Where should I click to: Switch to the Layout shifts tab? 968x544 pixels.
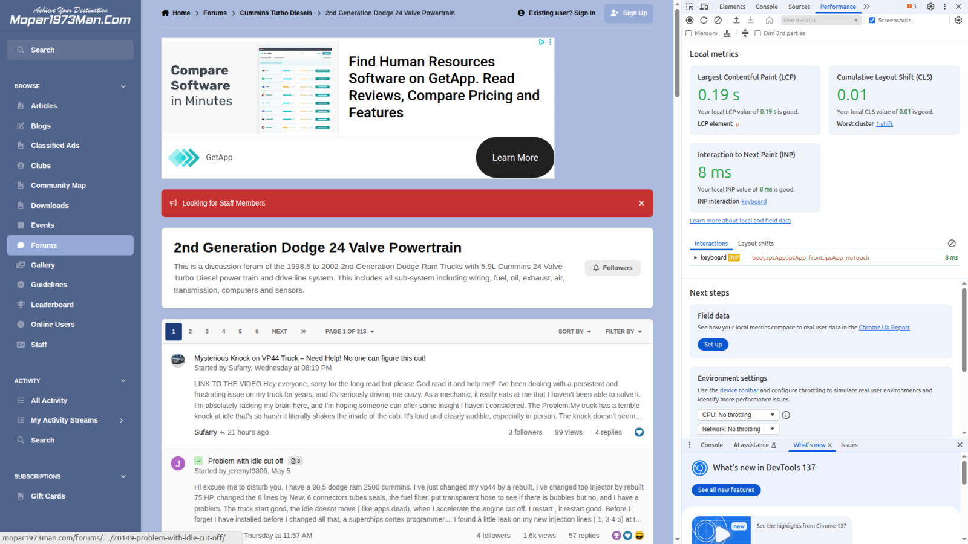pyautogui.click(x=756, y=244)
